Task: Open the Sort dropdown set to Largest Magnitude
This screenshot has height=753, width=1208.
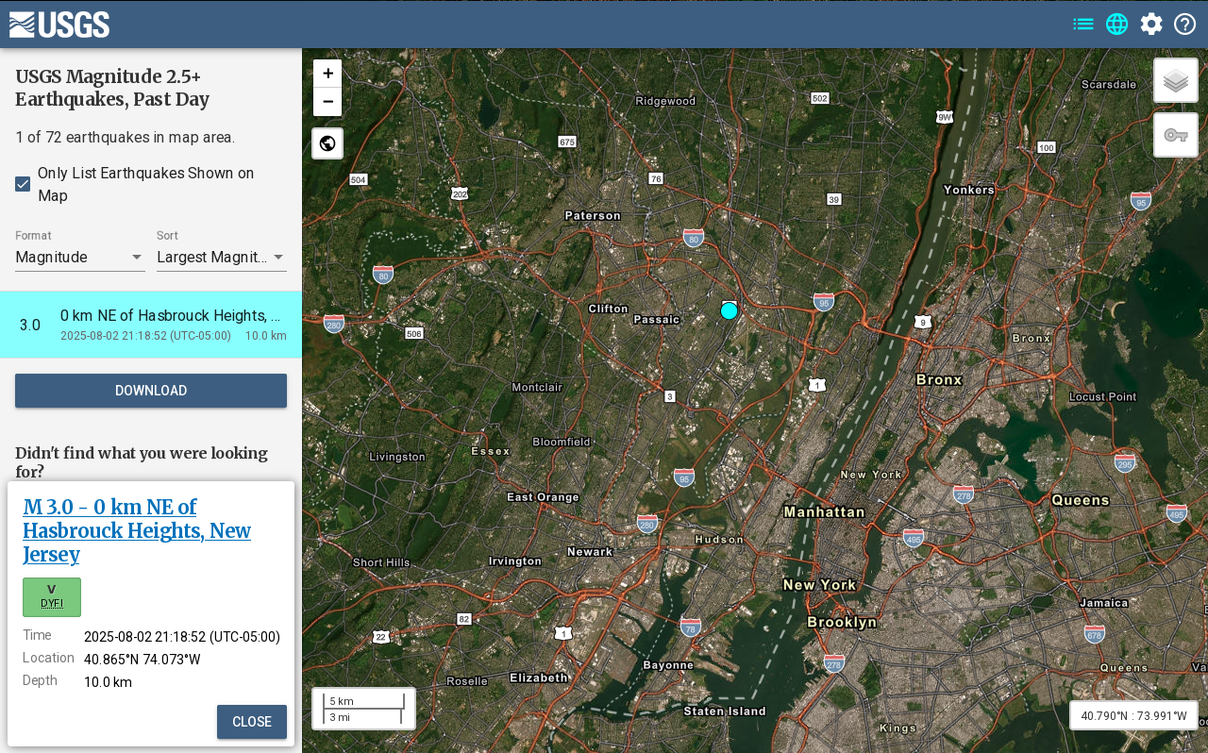Action: coord(222,257)
